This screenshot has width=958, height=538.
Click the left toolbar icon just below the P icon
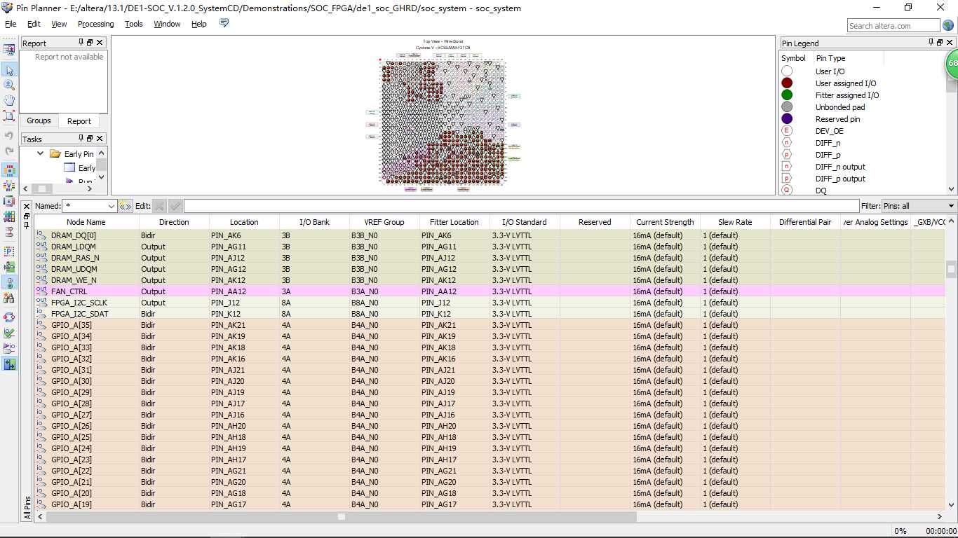[x=9, y=267]
